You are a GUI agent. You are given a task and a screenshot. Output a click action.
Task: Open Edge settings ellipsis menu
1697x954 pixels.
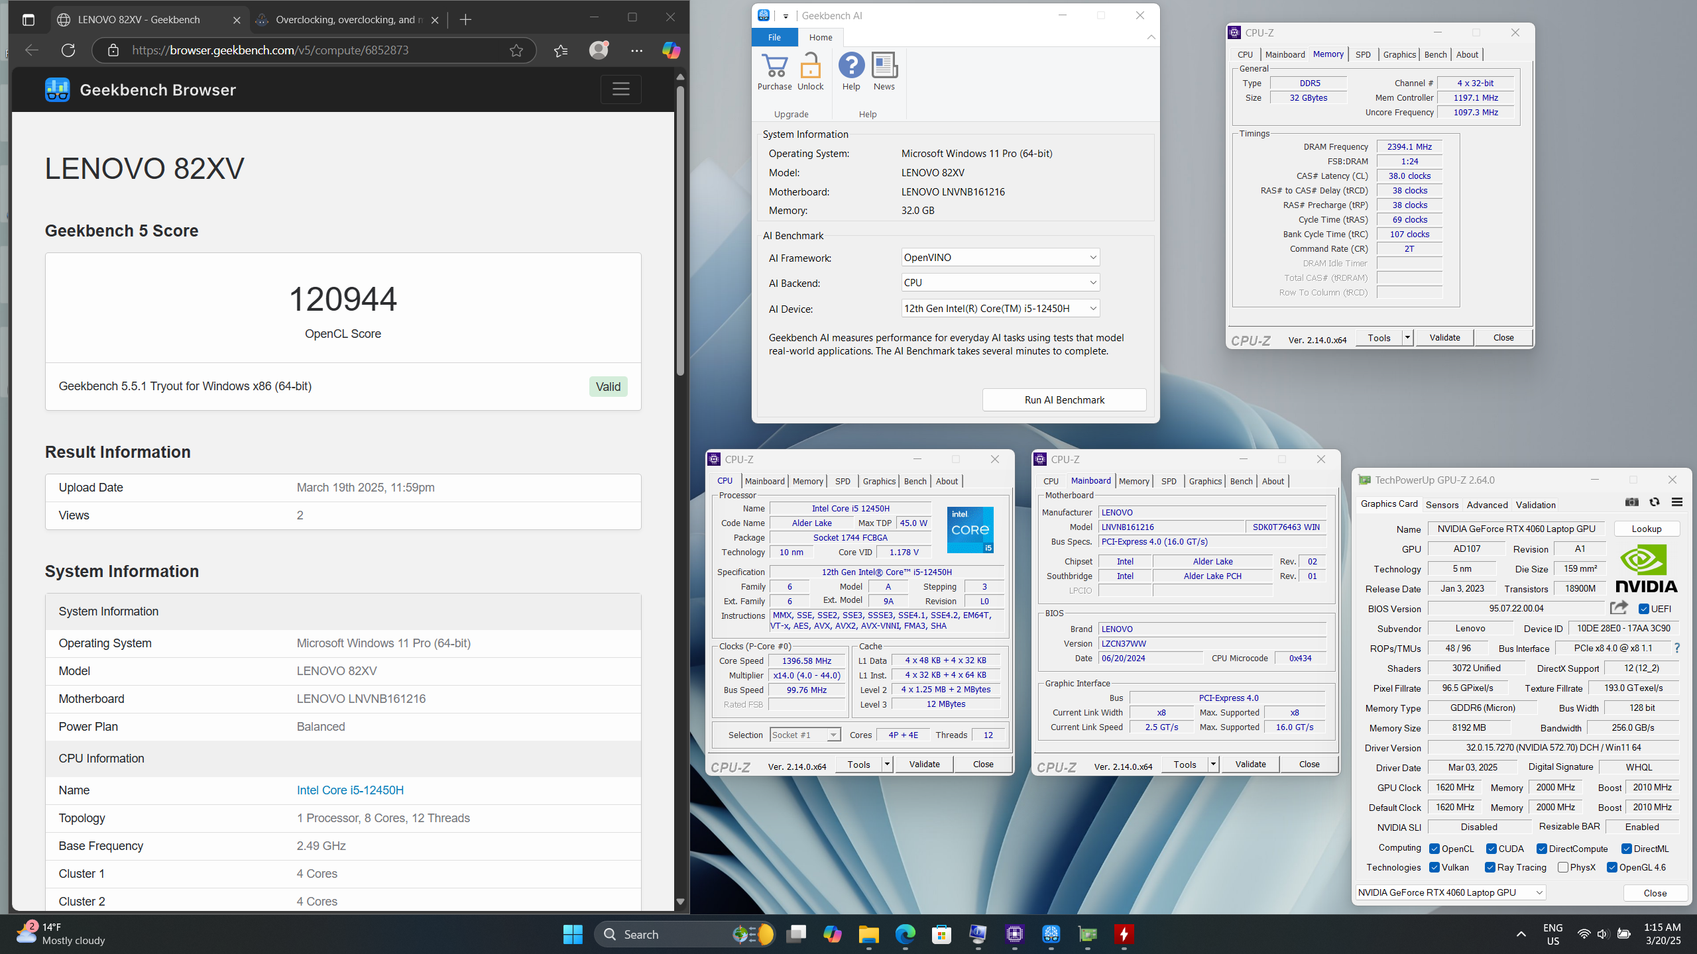click(636, 50)
